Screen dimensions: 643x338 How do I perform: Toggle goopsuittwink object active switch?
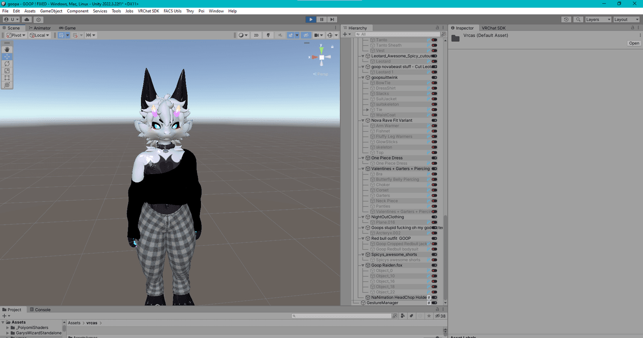[434, 77]
